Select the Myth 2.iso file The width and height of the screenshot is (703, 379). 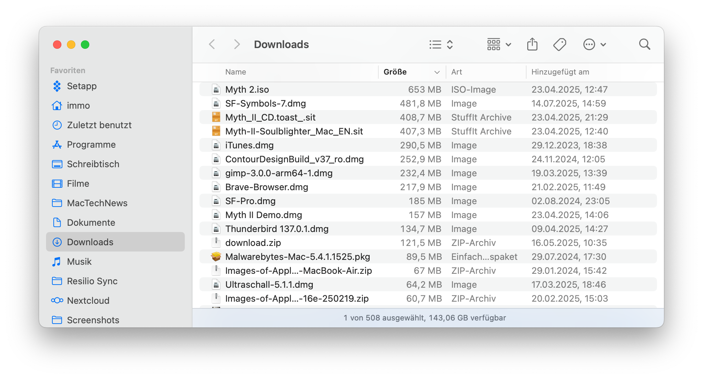pyautogui.click(x=428, y=90)
